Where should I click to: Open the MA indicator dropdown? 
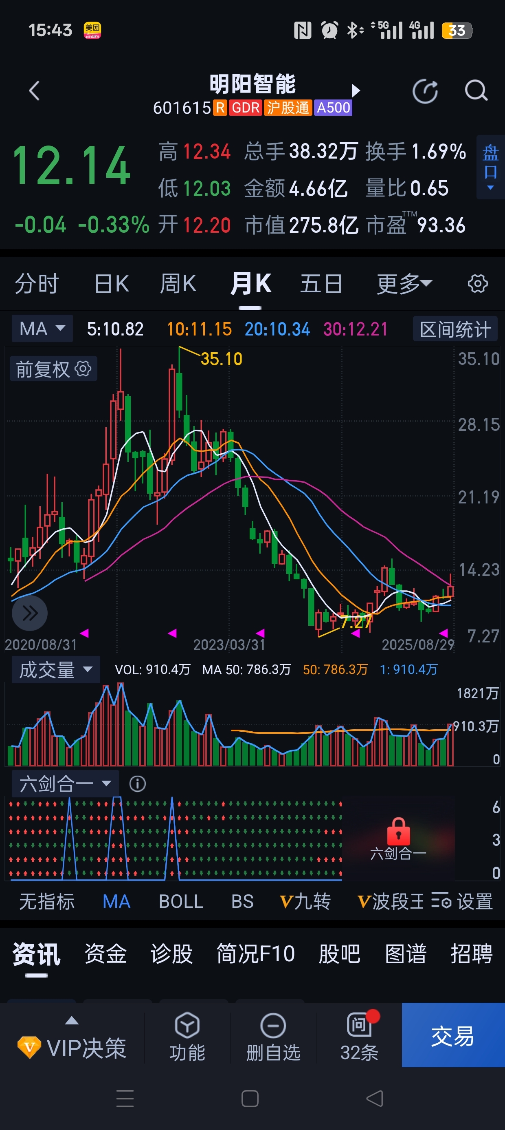pyautogui.click(x=42, y=329)
